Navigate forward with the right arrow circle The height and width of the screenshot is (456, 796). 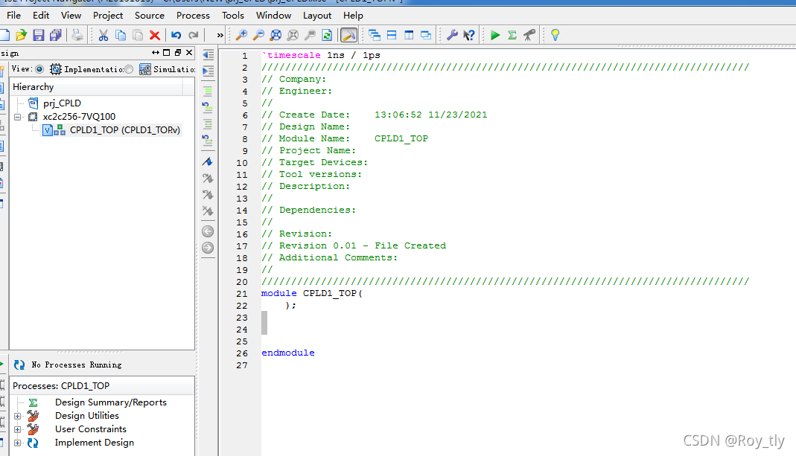[x=208, y=248]
